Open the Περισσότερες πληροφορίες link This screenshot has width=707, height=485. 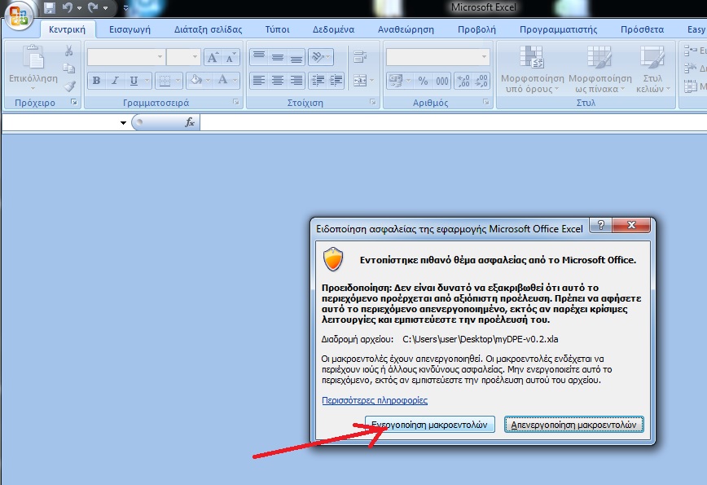tap(375, 400)
